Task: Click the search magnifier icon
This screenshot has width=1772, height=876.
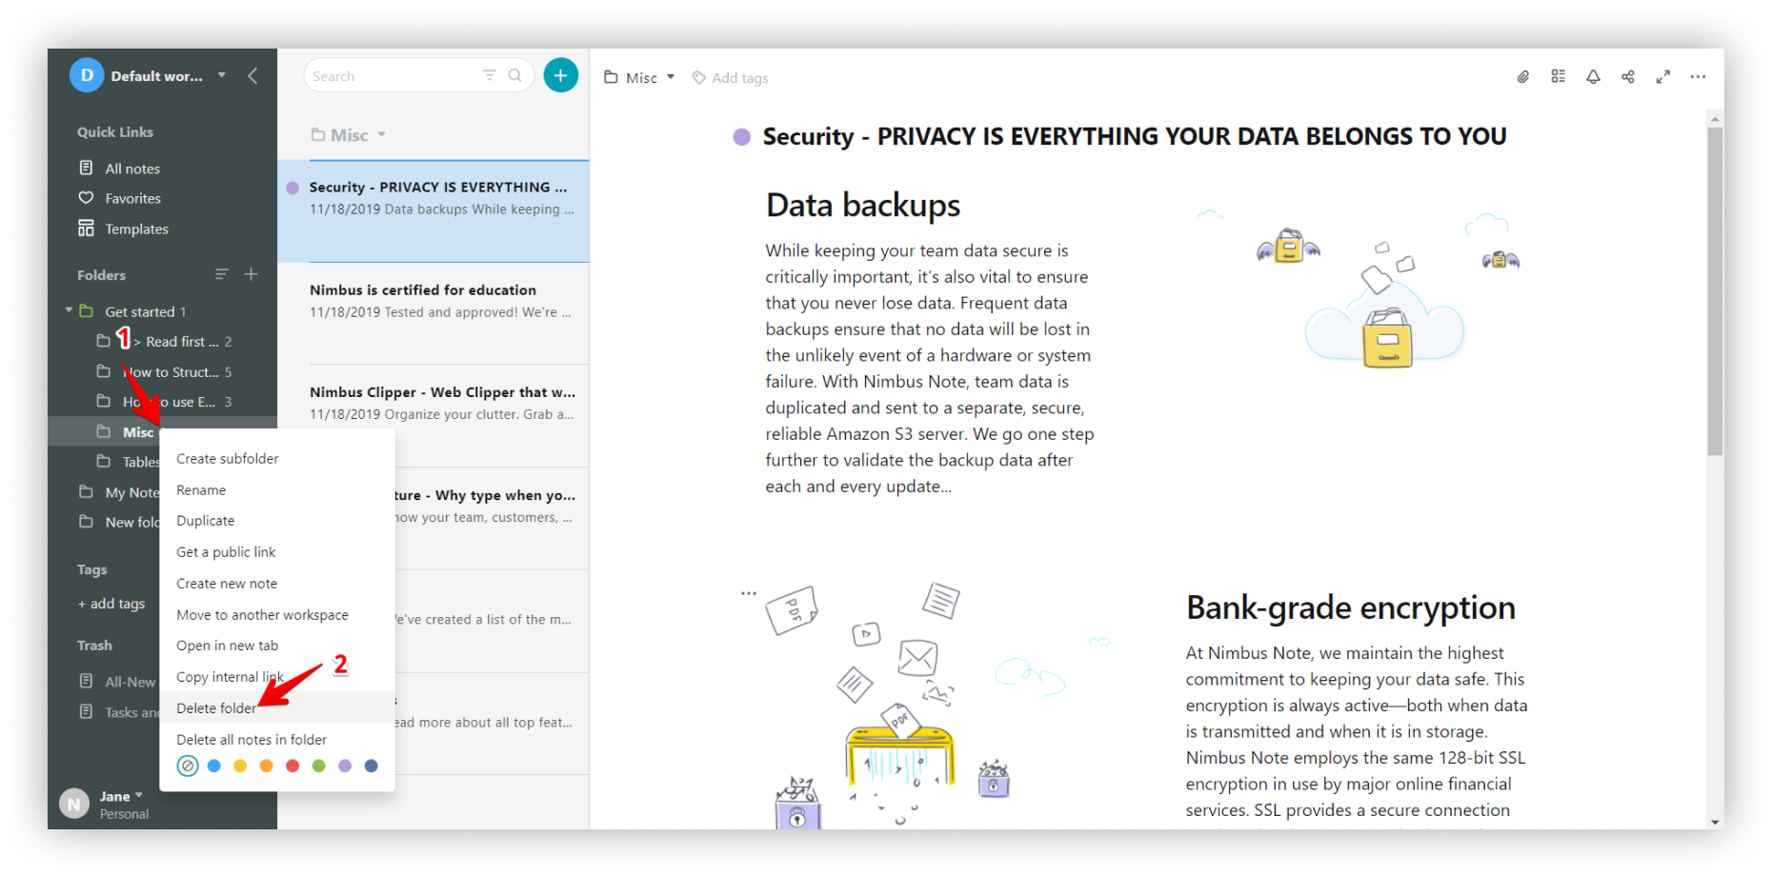Action: point(514,75)
